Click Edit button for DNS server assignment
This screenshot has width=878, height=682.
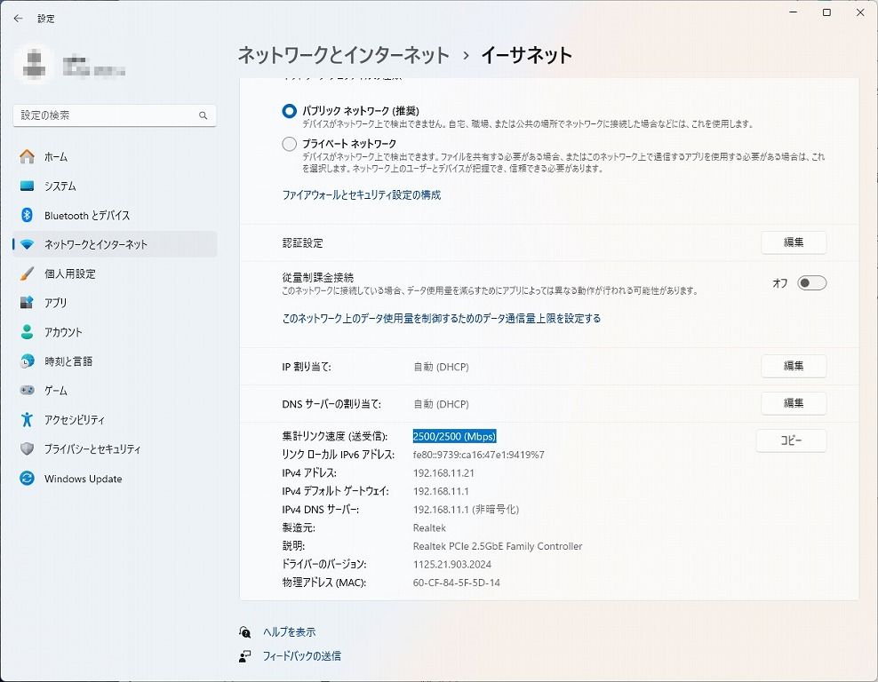[x=793, y=403]
